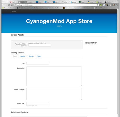Image resolution: width=120 pixels, height=117 pixels.
Task: Switch to the 7.1 Python docs tab
Action: pos(91,2)
